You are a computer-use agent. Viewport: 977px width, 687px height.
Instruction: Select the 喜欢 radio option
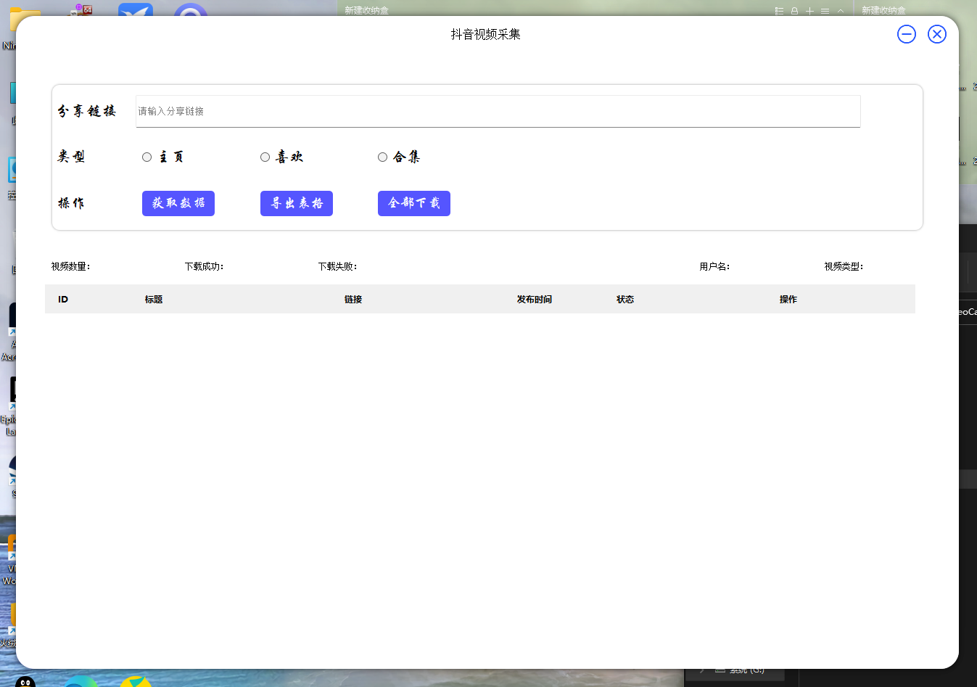pos(265,157)
